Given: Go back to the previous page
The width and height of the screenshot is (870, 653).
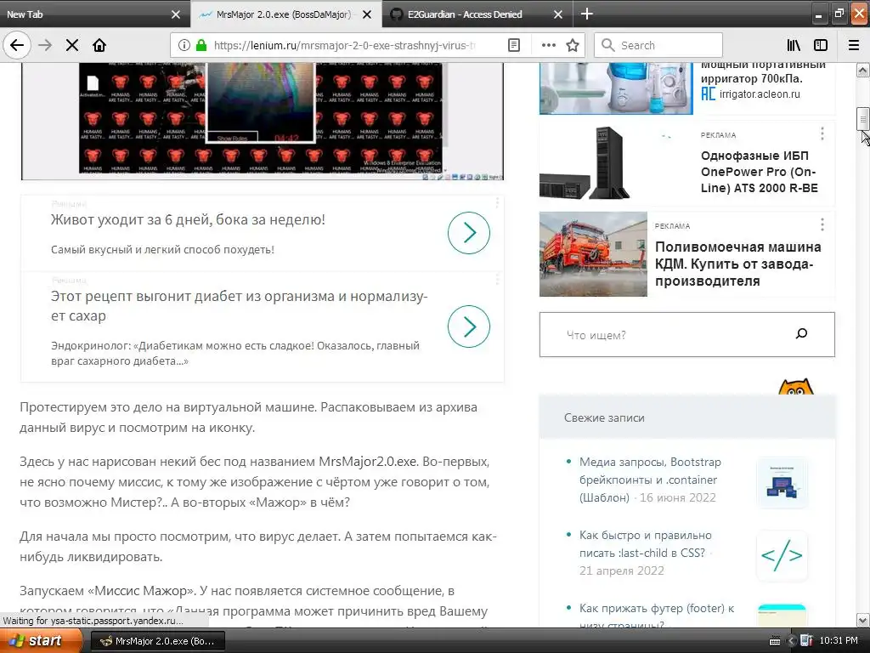Looking at the screenshot, I should [17, 46].
